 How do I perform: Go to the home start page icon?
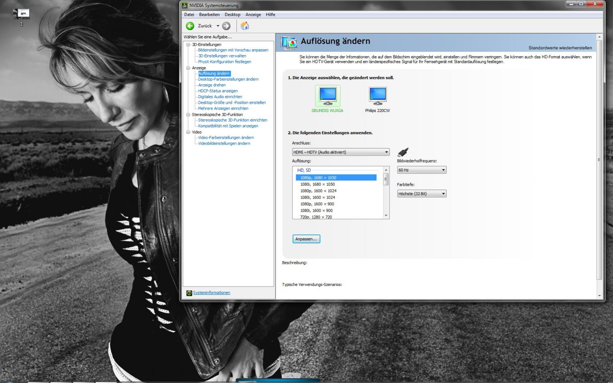tap(245, 26)
